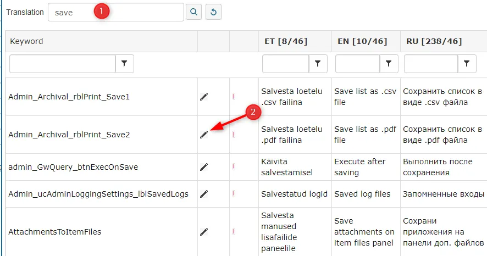Viewport: 487px width, 256px height.
Task: Sort by the ET [8/46] column header
Action: (x=286, y=41)
